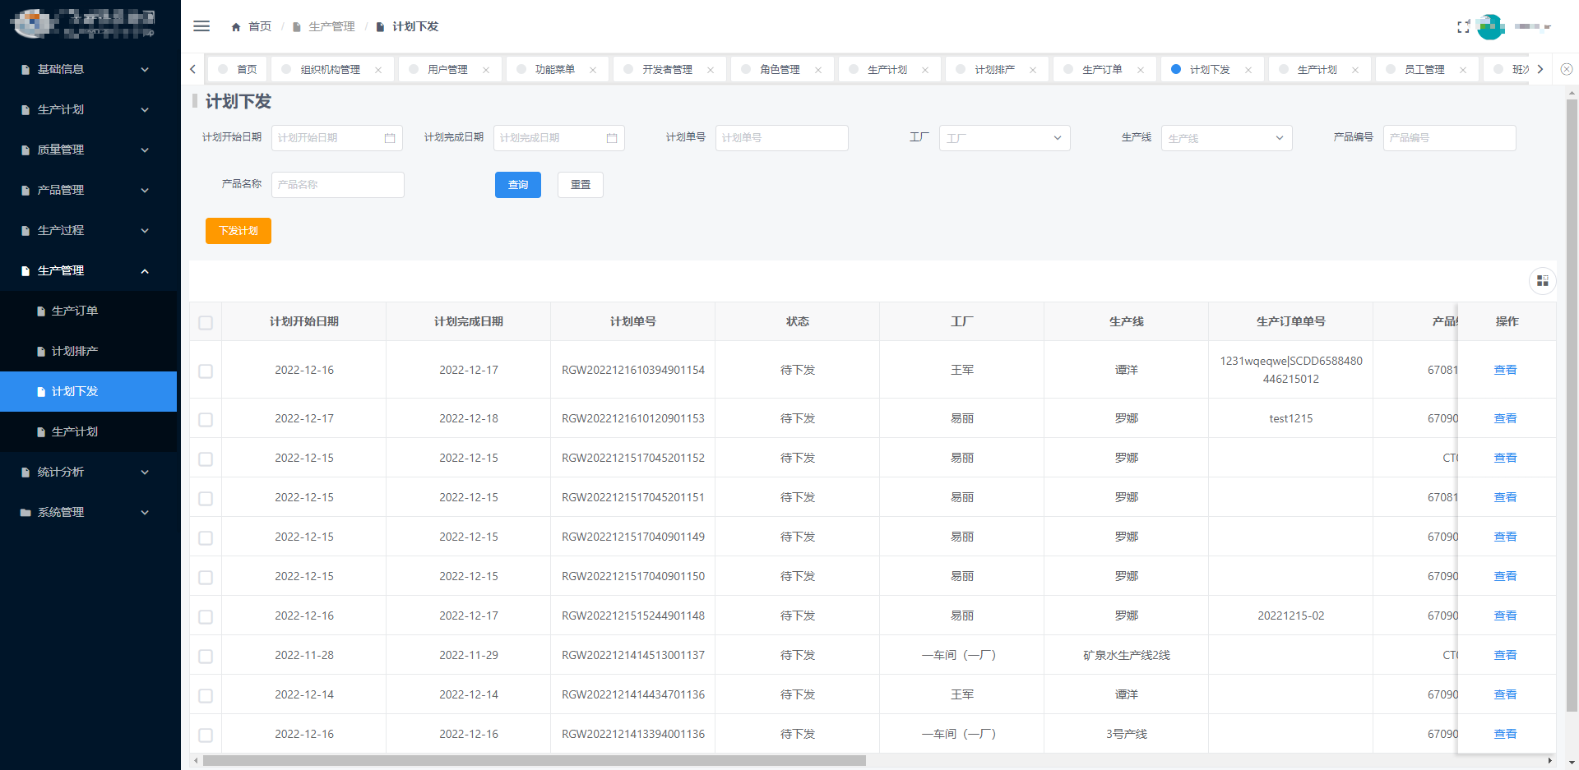Select 计划下发 in the sidebar submenu
The width and height of the screenshot is (1579, 770).
[89, 392]
